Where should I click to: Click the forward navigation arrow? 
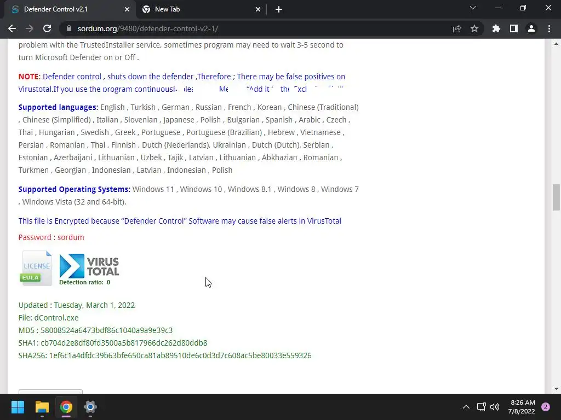point(30,28)
